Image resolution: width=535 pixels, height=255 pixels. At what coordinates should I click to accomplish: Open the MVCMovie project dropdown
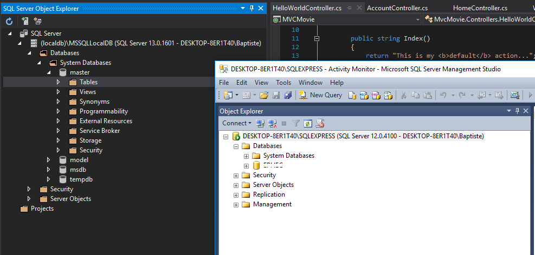coord(418,20)
